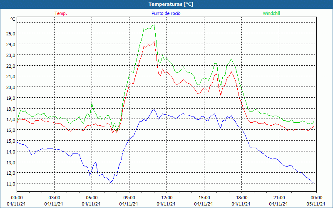The width and height of the screenshot is (333, 208).
Task: Click the 15,0 y-axis value
Action: [x=10, y=141]
